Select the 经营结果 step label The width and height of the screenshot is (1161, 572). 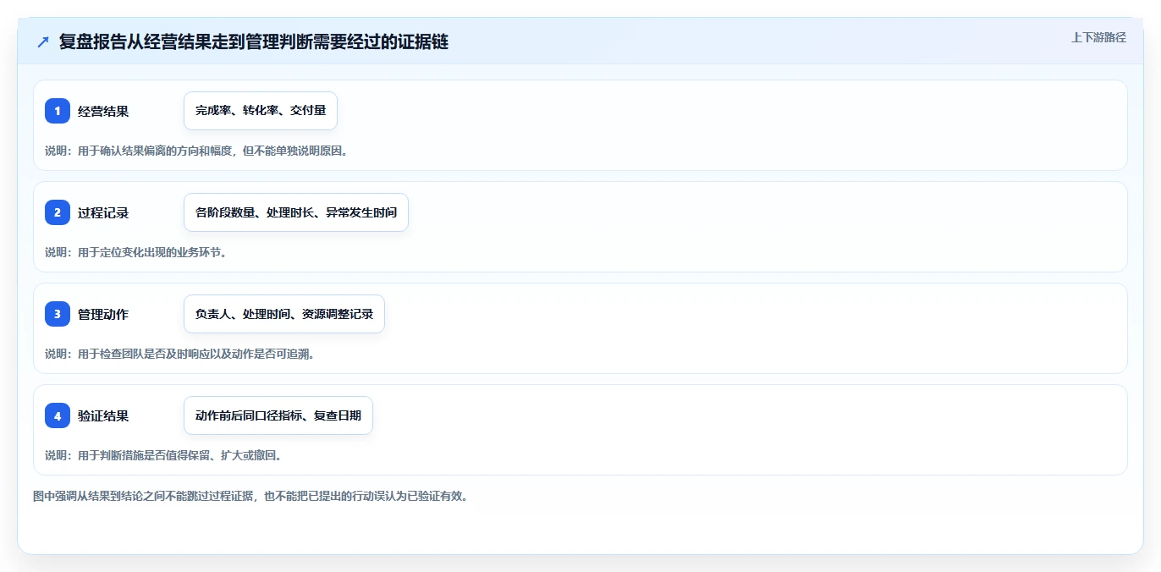pyautogui.click(x=103, y=111)
